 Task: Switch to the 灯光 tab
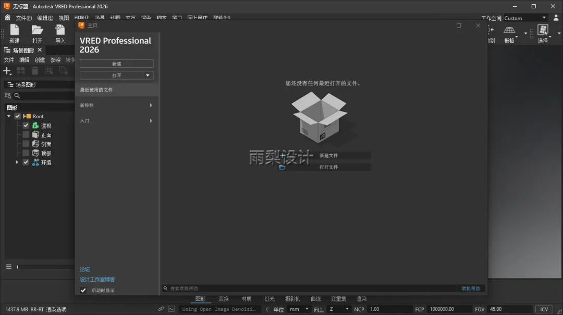click(270, 299)
